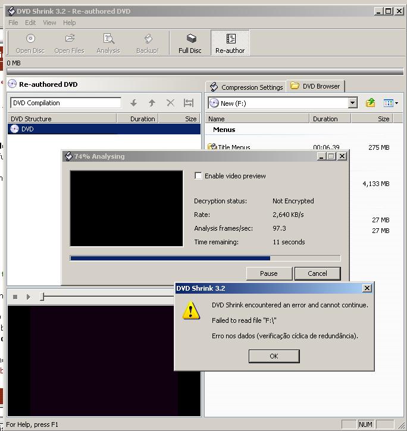
Task: Click the DVD disc icon in structure tree
Action: (x=14, y=128)
